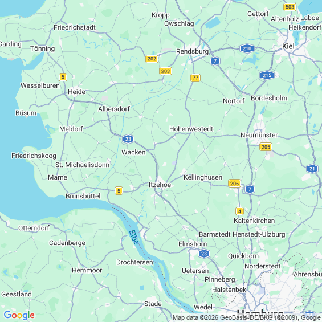Click the yellow 203 road marker
This screenshot has height=322, width=322.
click(x=165, y=71)
